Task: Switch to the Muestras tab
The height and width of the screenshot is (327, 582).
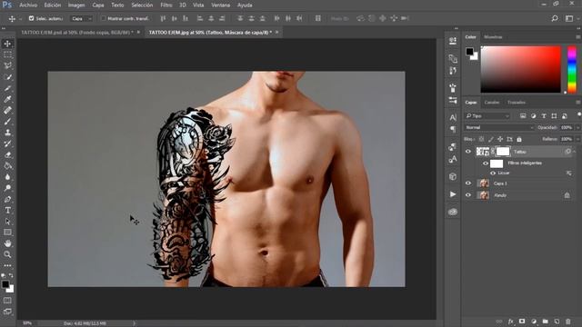Action: pyautogui.click(x=493, y=37)
